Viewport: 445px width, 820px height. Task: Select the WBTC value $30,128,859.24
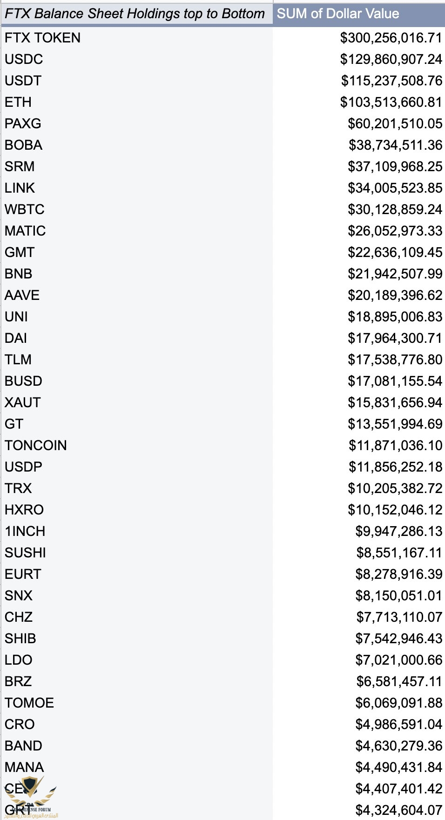tap(395, 209)
